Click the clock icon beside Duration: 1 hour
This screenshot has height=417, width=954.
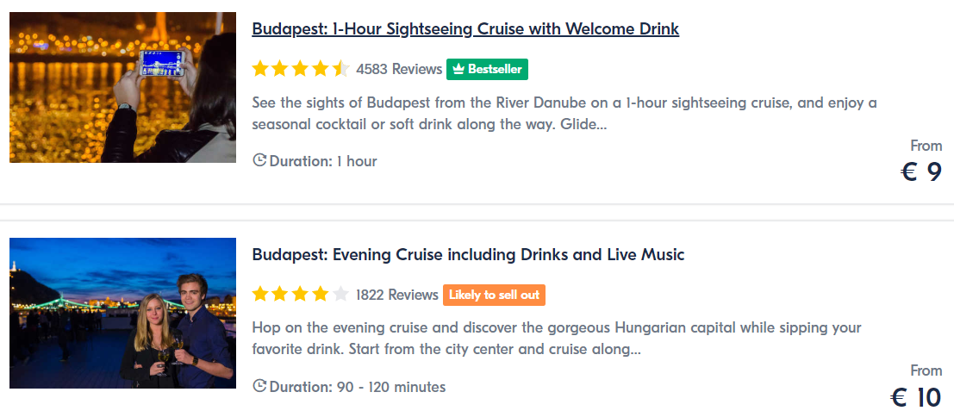pos(259,160)
